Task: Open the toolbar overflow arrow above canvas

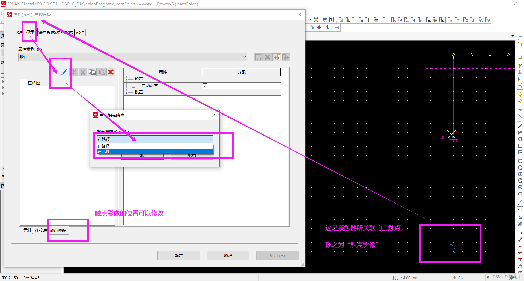Action: 513,36
